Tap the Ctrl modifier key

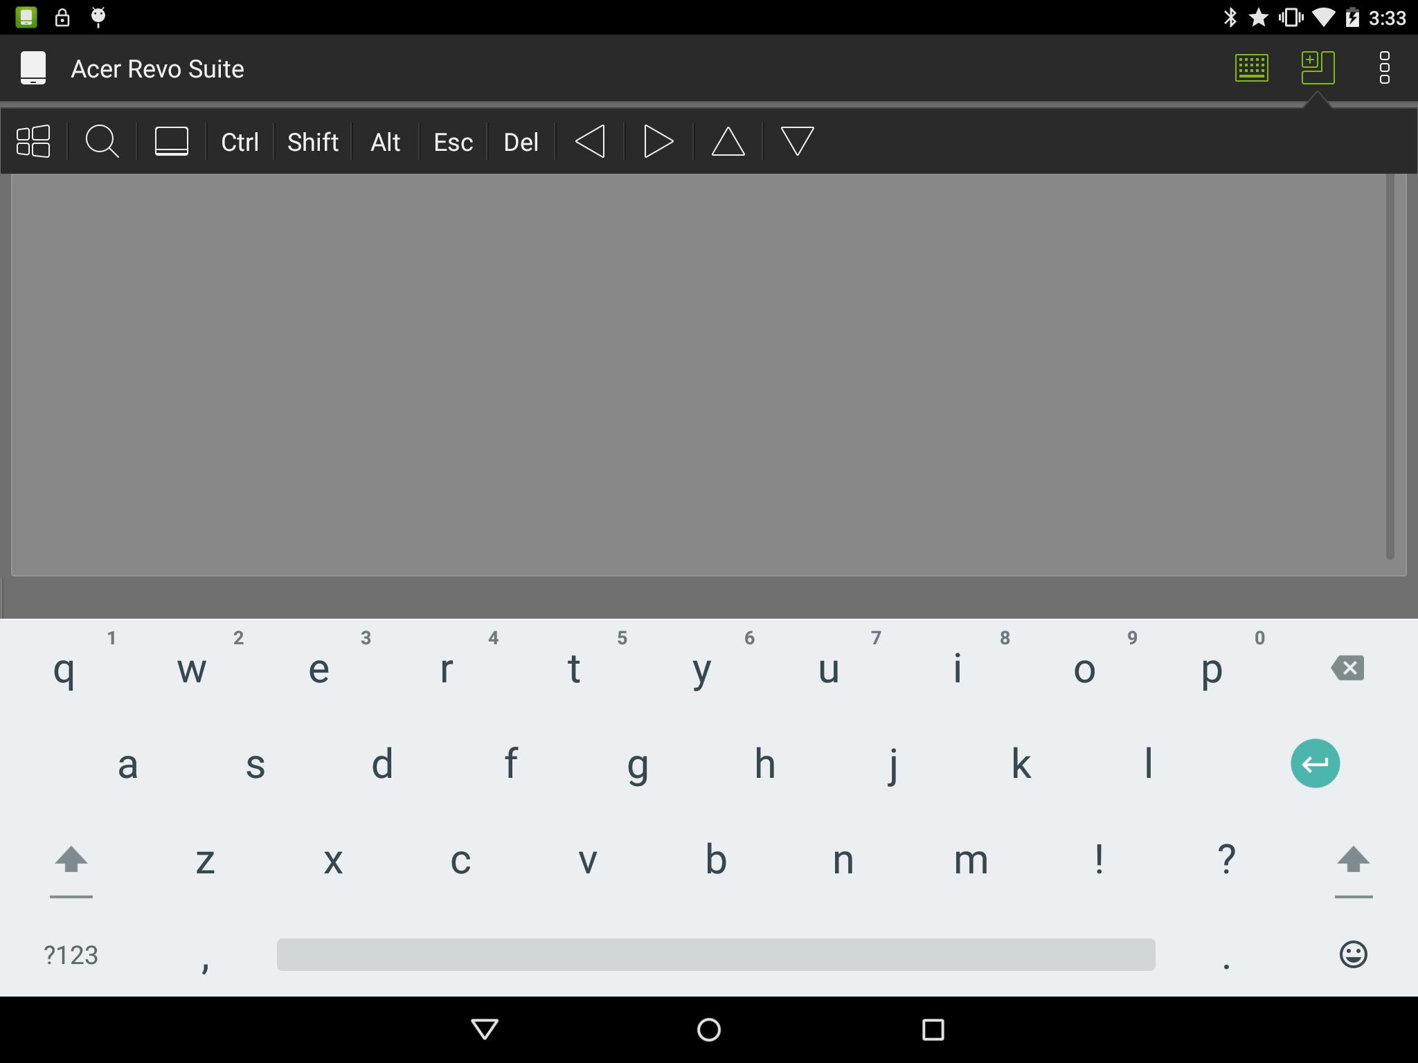[x=240, y=142]
